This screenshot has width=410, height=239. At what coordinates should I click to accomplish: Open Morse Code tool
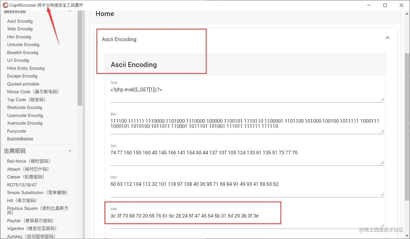coord(33,92)
